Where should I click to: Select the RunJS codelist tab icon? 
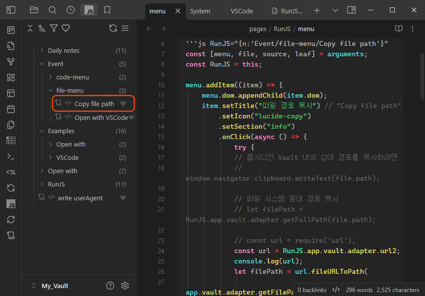click(x=89, y=10)
